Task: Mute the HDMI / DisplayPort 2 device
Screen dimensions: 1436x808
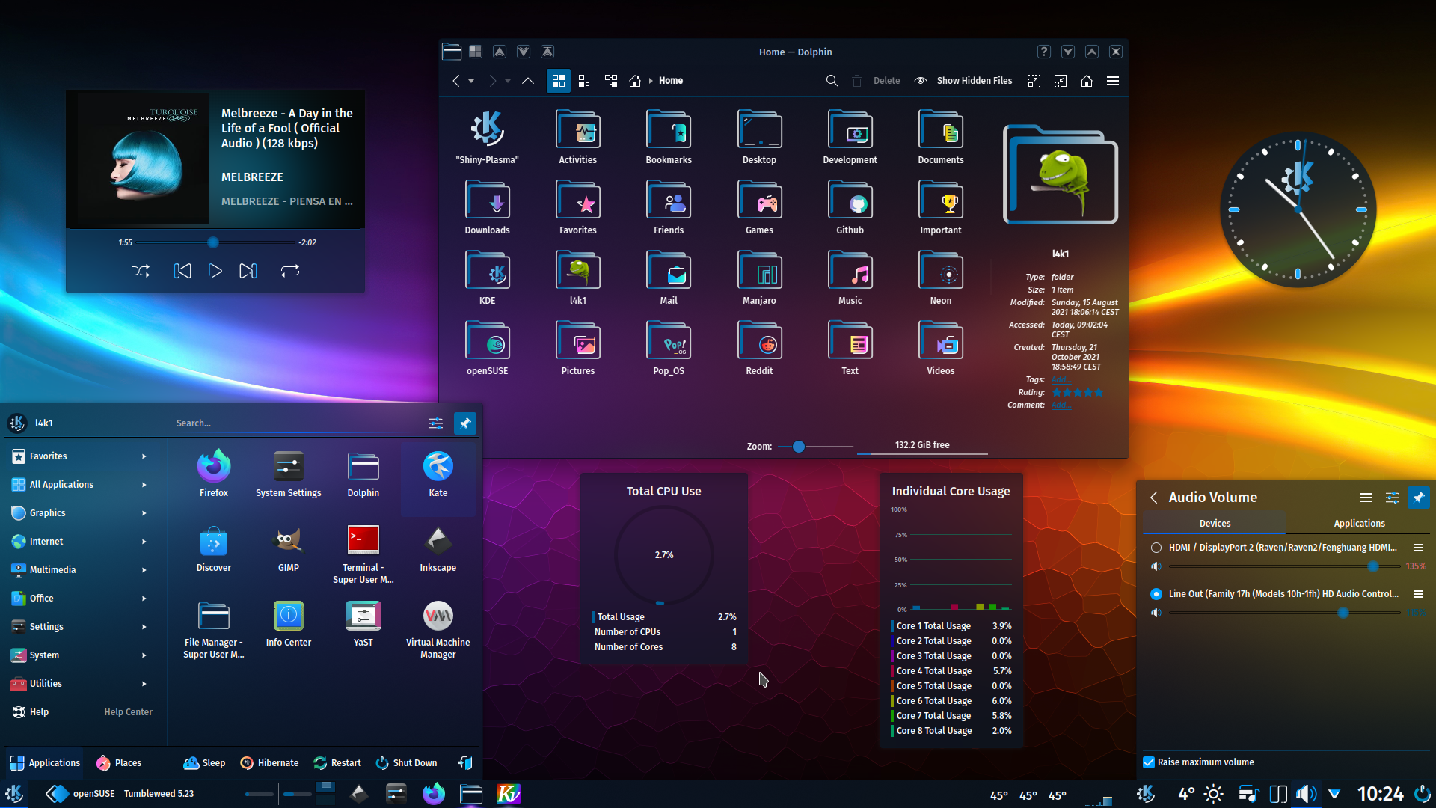Action: tap(1156, 566)
